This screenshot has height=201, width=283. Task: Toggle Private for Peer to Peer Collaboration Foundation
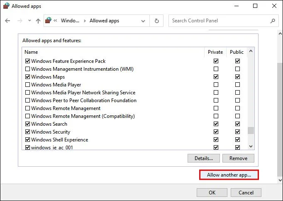pyautogui.click(x=216, y=100)
